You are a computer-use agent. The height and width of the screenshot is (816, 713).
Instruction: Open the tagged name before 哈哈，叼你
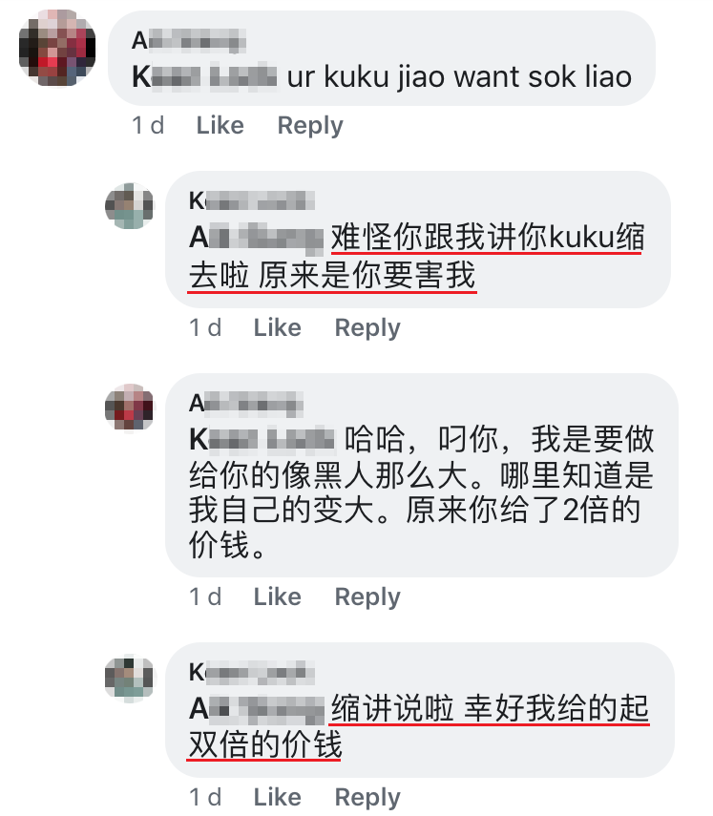[x=262, y=439]
